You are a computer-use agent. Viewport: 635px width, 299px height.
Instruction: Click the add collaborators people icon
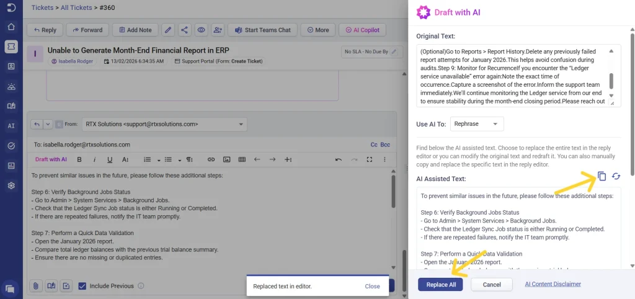pyautogui.click(x=218, y=30)
